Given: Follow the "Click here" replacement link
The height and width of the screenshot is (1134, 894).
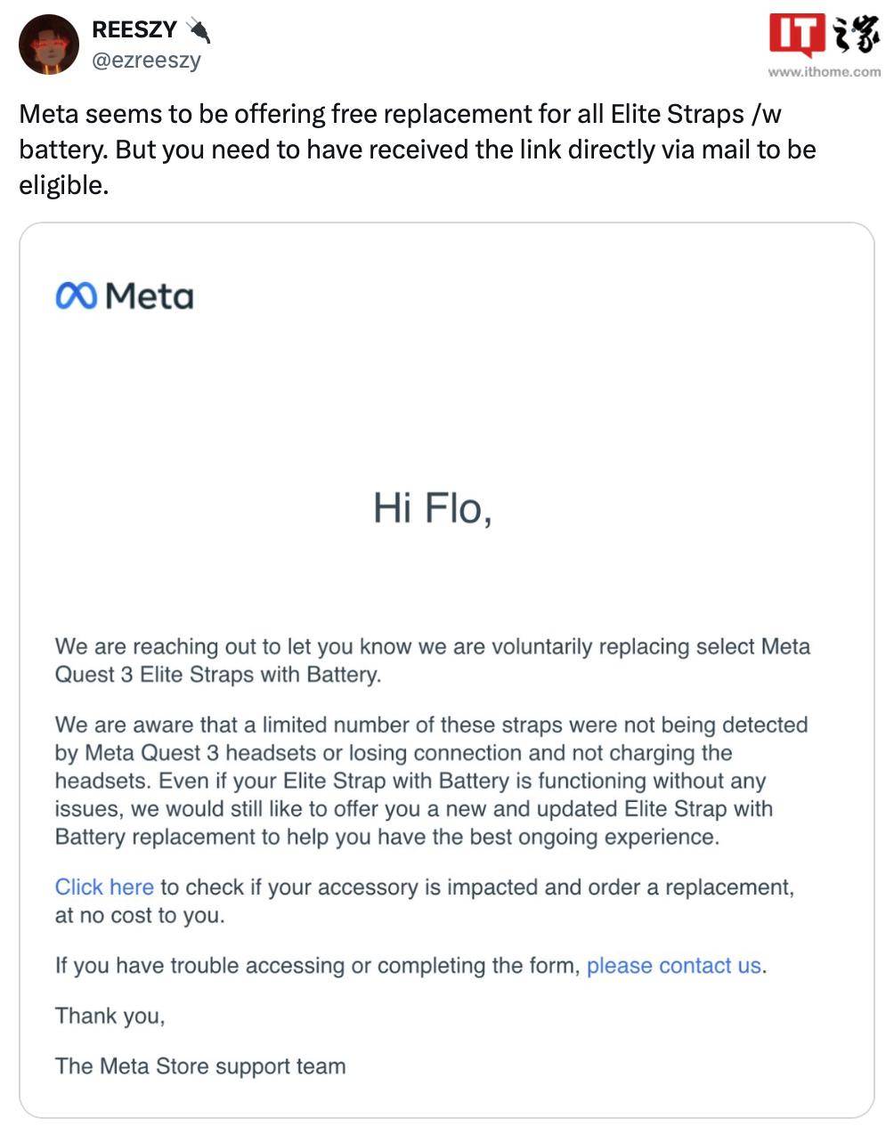Looking at the screenshot, I should (x=104, y=887).
